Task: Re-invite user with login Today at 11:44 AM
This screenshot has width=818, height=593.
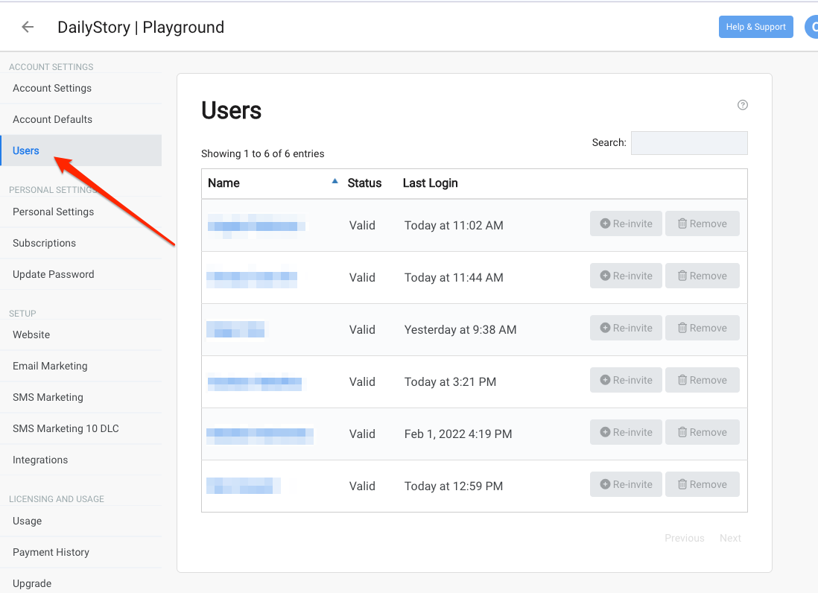Action: 626,276
